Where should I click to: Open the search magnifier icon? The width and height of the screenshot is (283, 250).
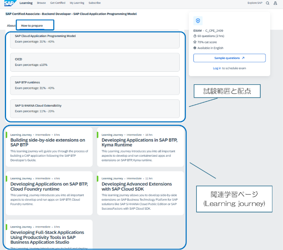point(268,3)
